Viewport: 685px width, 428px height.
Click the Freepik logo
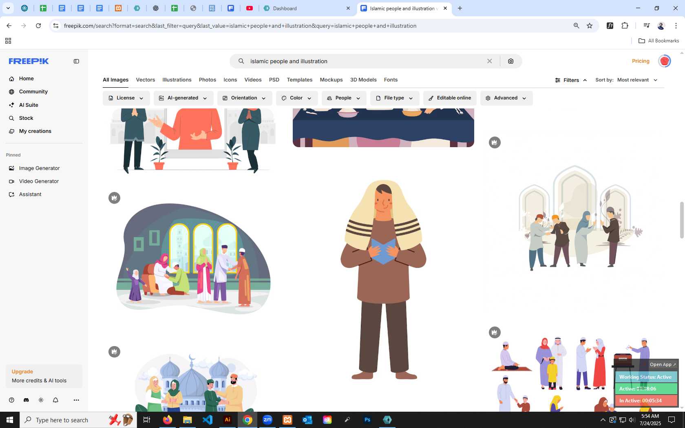coord(29,61)
